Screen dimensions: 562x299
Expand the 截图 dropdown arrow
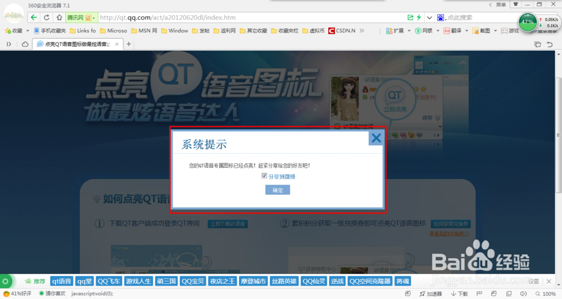tap(495, 31)
